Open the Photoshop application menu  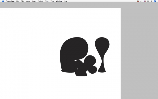pyautogui.click(x=10, y=1)
